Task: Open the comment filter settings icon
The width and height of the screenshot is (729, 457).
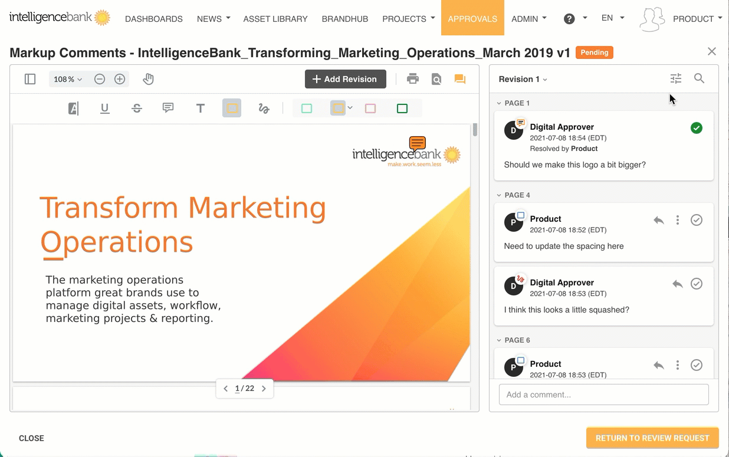Action: (x=676, y=78)
